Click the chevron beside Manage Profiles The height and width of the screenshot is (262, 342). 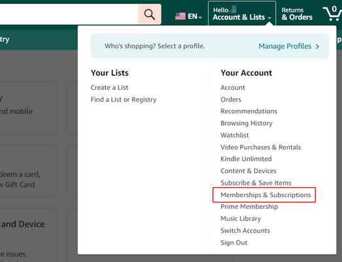317,47
